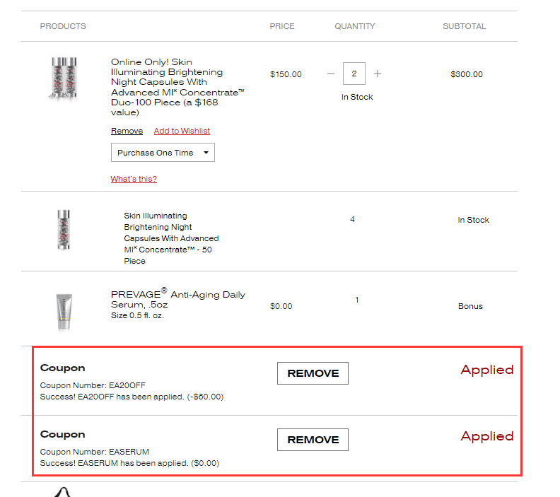
Task: Click the 50 Piece Night Capsules product name
Action: [171, 238]
